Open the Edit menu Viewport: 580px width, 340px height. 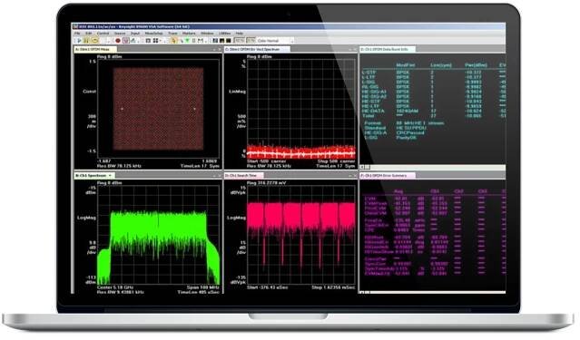pos(88,34)
